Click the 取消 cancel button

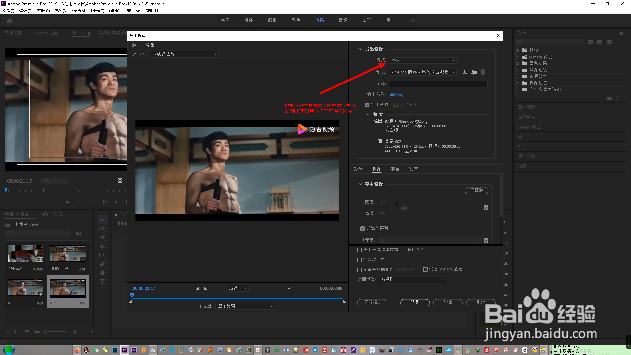pos(481,302)
